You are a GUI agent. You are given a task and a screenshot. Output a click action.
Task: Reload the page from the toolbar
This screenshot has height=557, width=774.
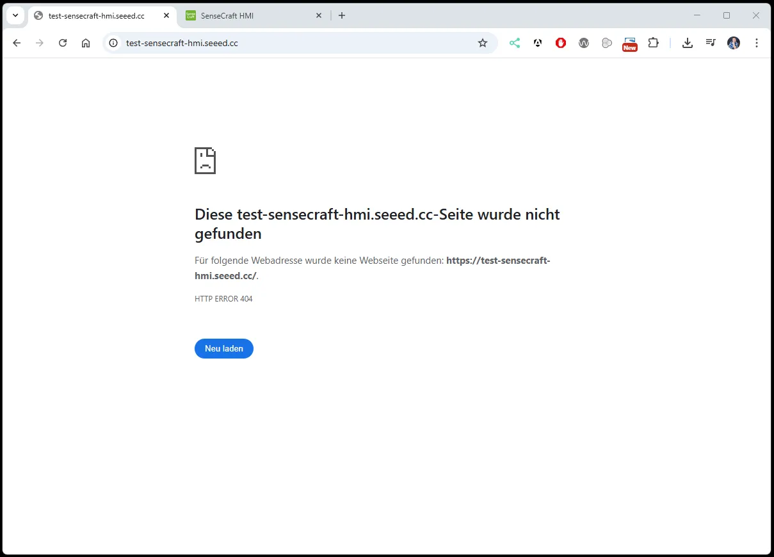(x=63, y=43)
